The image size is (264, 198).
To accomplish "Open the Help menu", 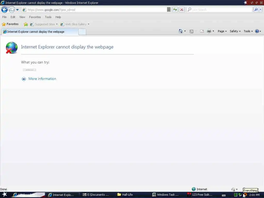I will 58,17.
